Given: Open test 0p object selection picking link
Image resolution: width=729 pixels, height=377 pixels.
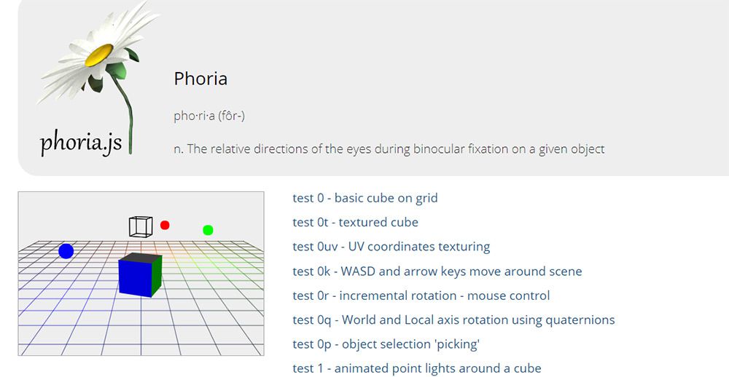Looking at the screenshot, I should pyautogui.click(x=386, y=344).
